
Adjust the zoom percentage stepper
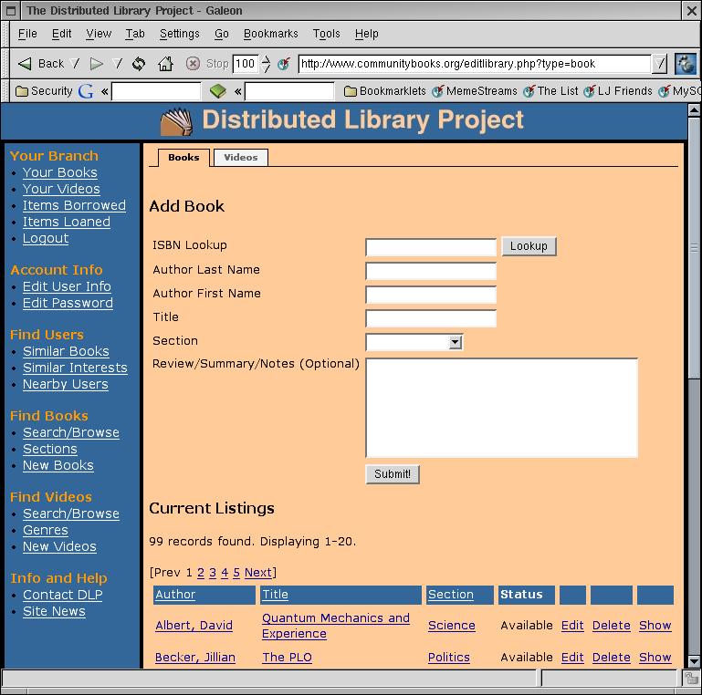click(266, 64)
